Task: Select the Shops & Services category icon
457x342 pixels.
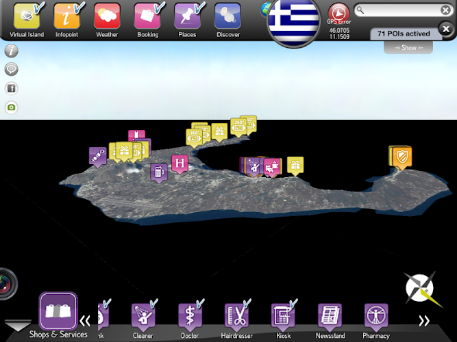Action: click(58, 311)
